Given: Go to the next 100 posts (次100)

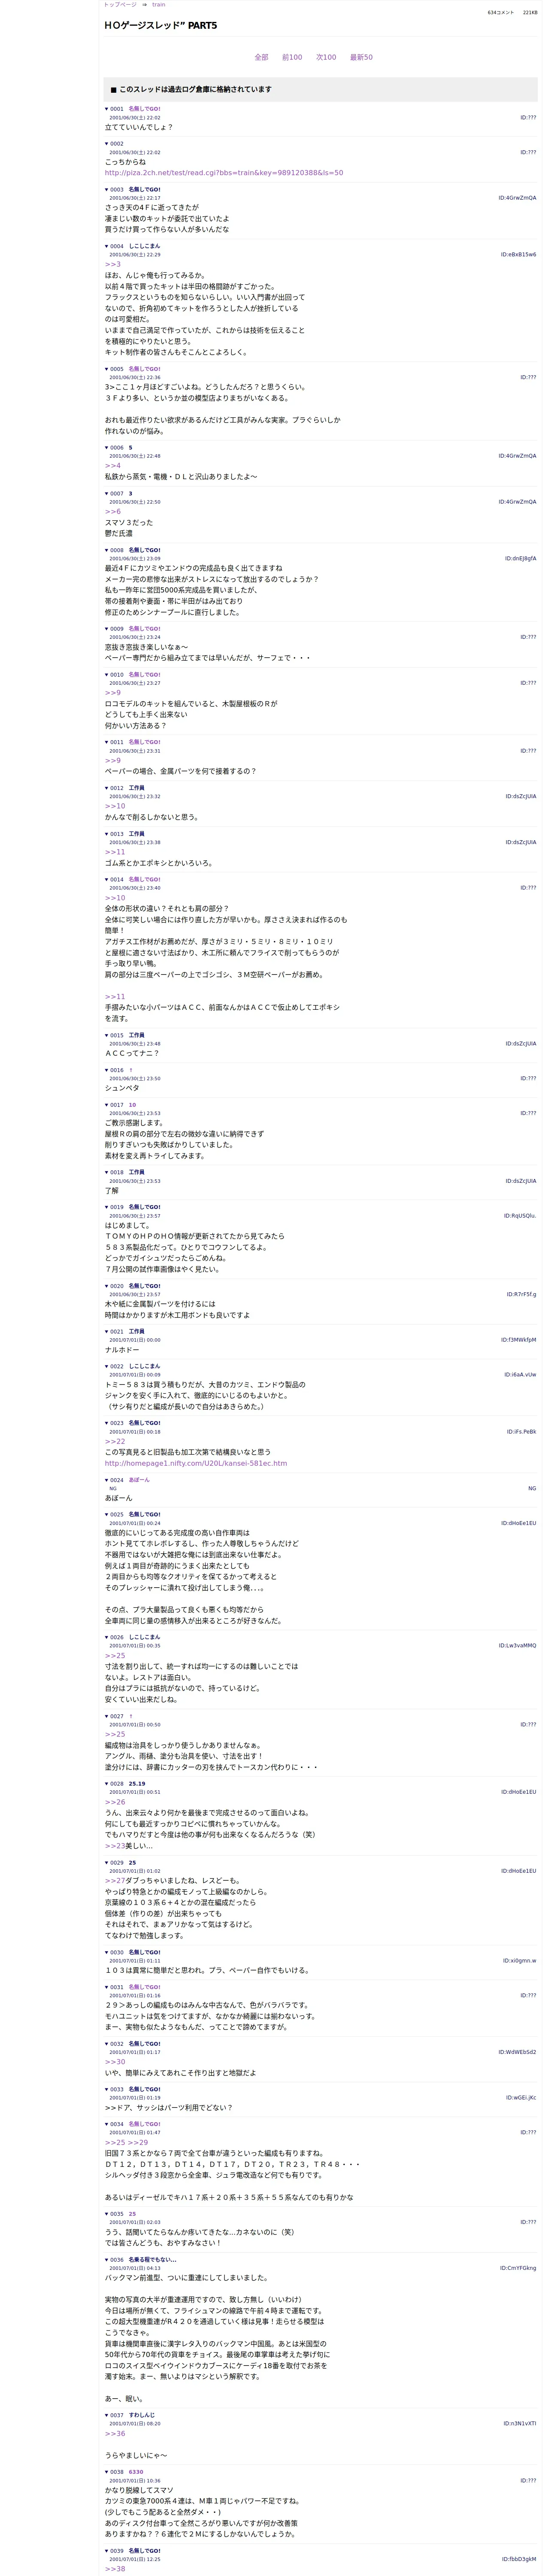Looking at the screenshot, I should pos(326,57).
